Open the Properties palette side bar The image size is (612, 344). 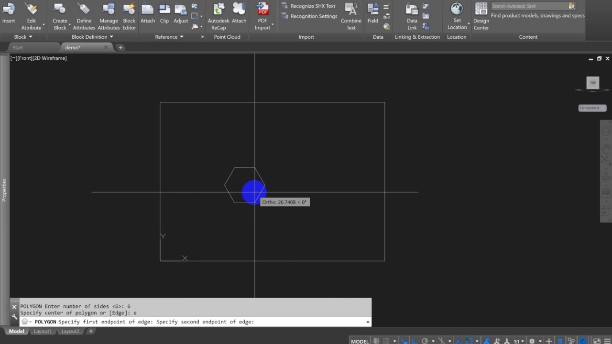click(4, 190)
